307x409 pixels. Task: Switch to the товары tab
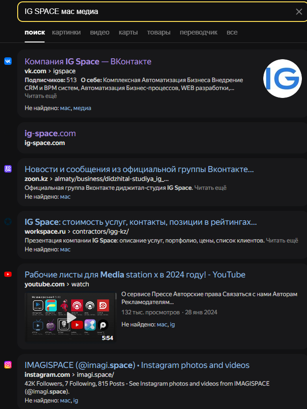pos(159,32)
